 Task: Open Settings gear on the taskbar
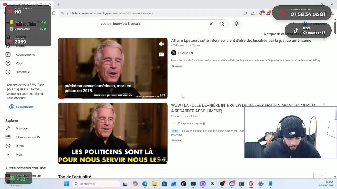261,184
